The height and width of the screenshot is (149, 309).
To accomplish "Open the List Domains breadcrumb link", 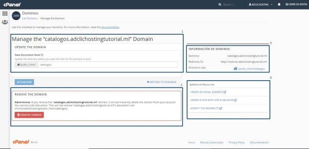I will pos(29,18).
